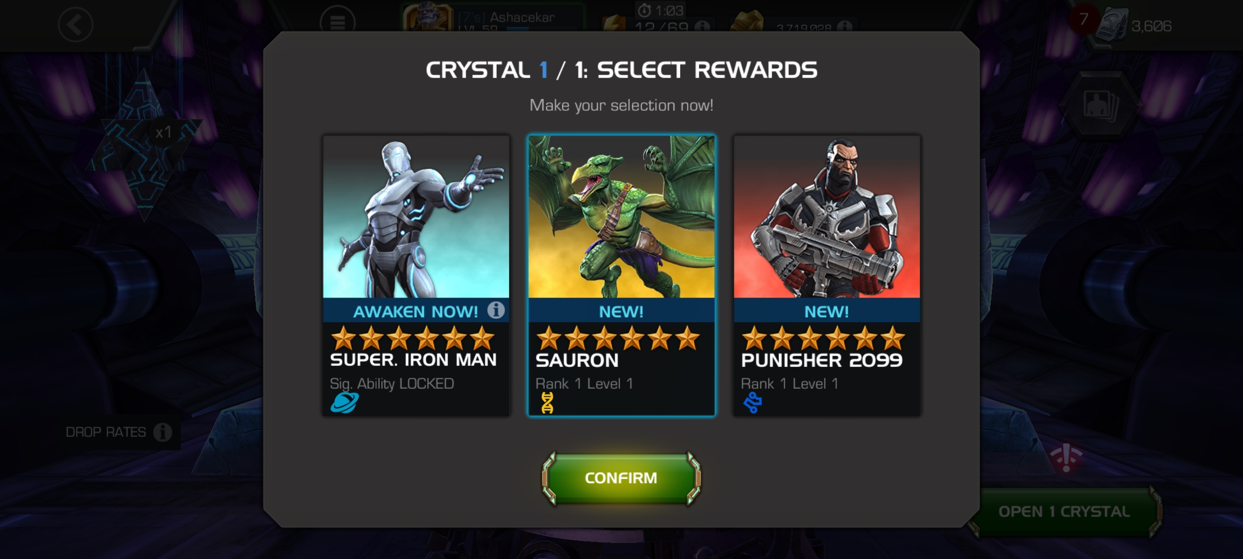Click the red connection warning icon
This screenshot has height=559, width=1243.
[1066, 458]
